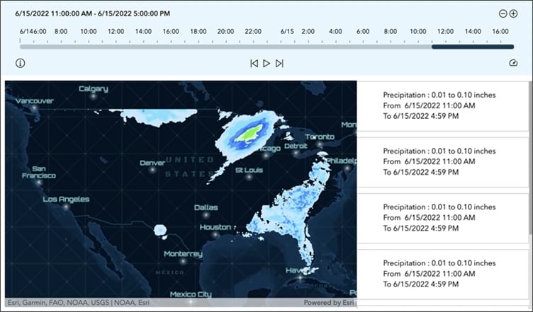Click the 22:00 tick on the timeline
This screenshot has height=312, width=533.
(253, 32)
